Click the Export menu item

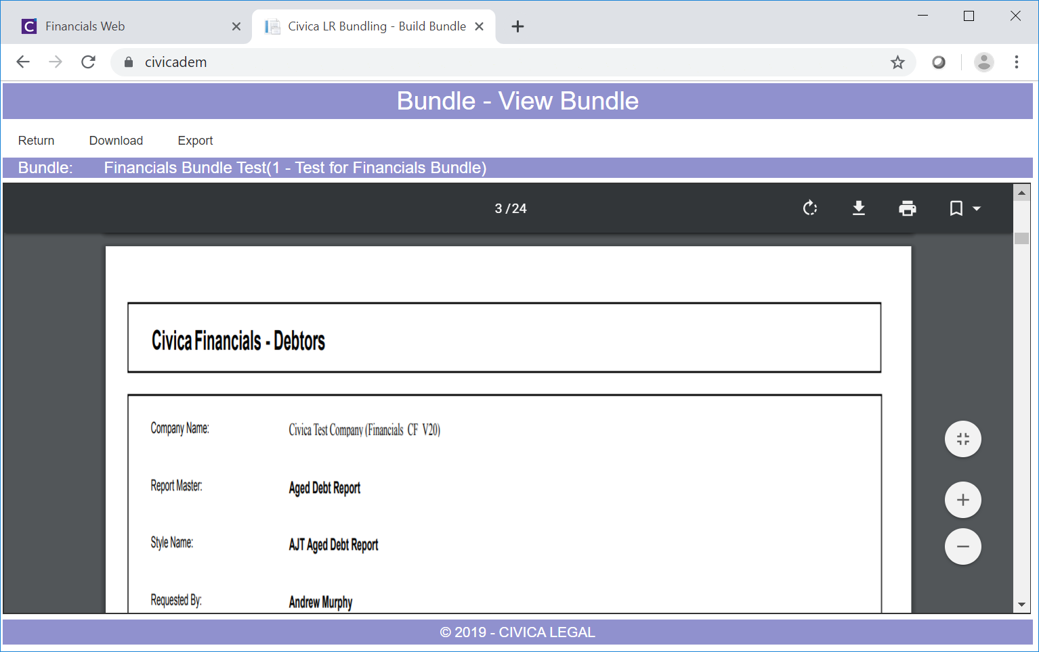click(195, 141)
